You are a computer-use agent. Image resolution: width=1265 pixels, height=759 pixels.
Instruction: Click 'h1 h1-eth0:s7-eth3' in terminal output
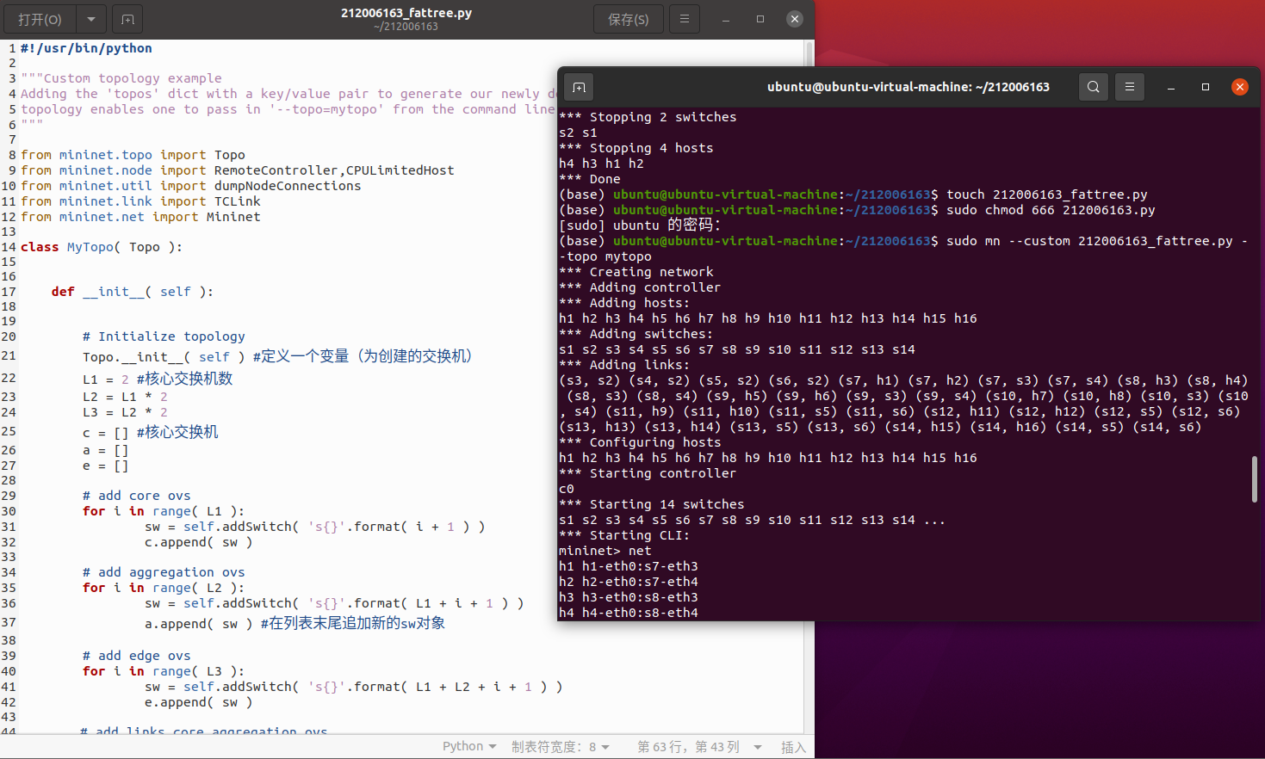(x=629, y=566)
